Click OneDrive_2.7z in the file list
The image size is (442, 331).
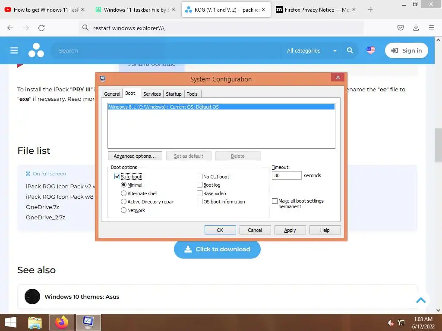click(46, 217)
